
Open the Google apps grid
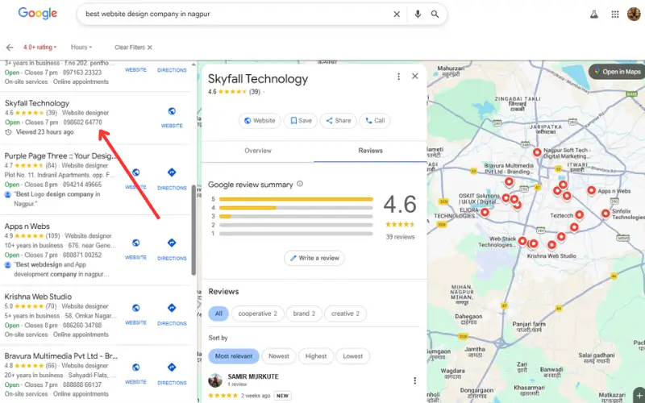615,14
